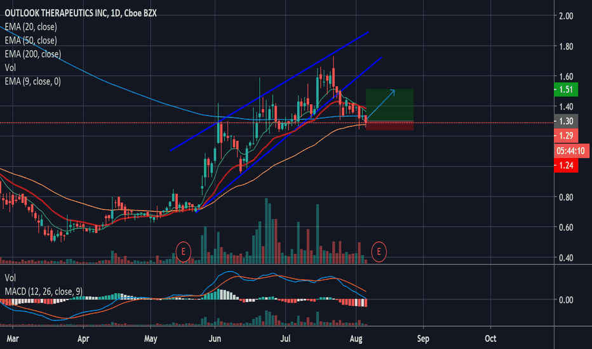Click the Jul label on time axis
Viewport: 592px width, 349px height.
(285, 338)
